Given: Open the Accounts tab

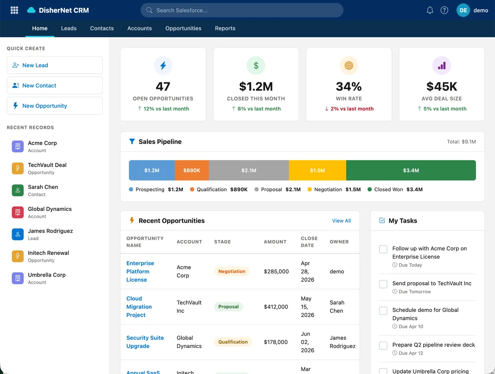Looking at the screenshot, I should pyautogui.click(x=139, y=28).
